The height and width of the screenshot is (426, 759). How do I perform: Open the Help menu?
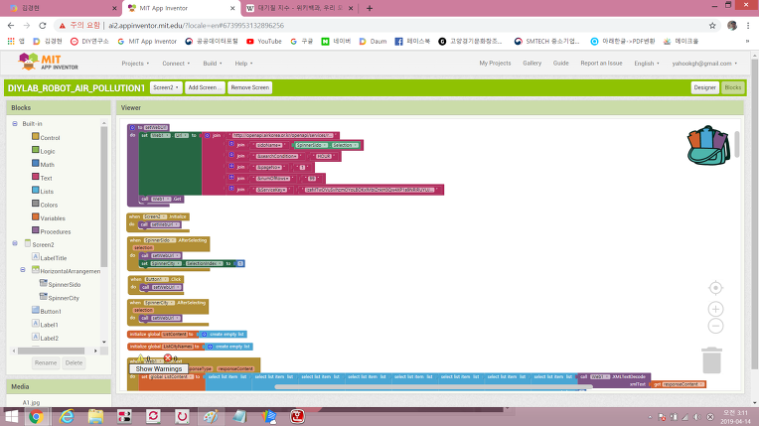[244, 64]
